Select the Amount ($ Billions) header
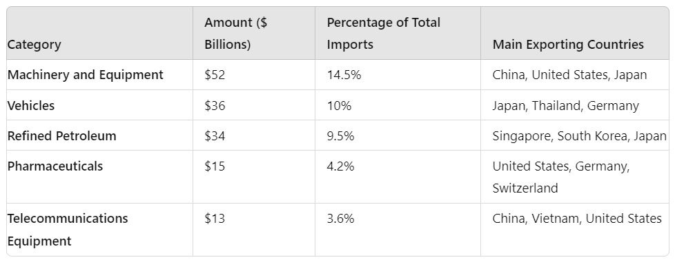Viewport: 675px width, 262px height. point(235,34)
